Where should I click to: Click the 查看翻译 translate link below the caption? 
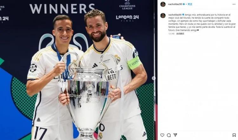click(180, 34)
